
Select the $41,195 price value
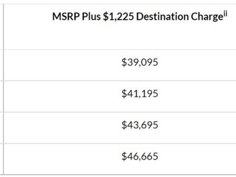pos(140,94)
